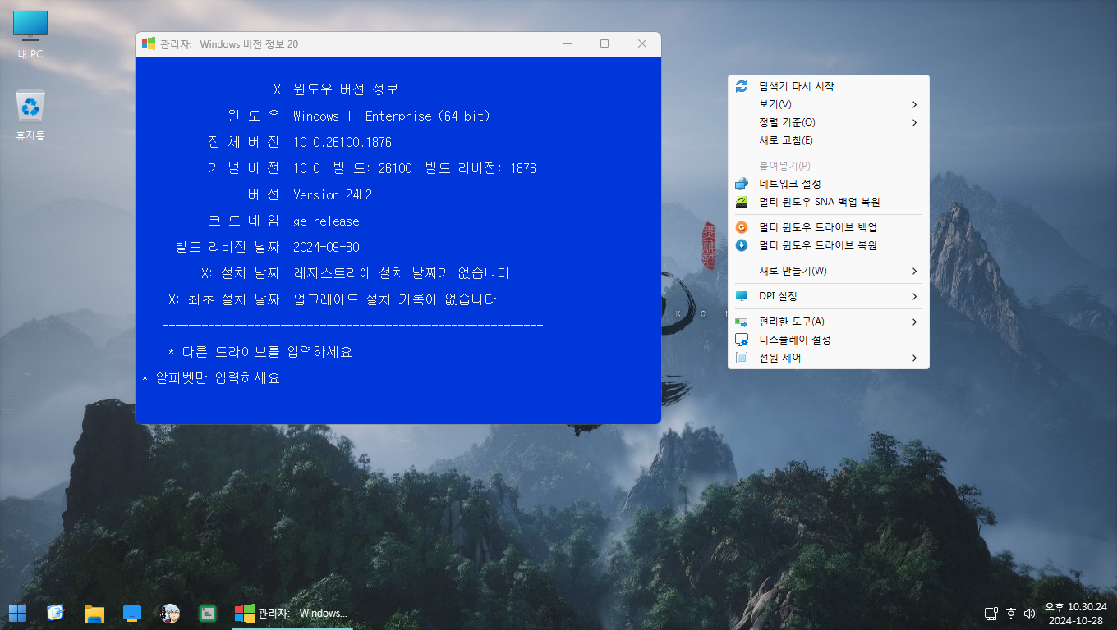The image size is (1117, 630).
Task: Open the volume speaker tray icon
Action: coord(1030,613)
